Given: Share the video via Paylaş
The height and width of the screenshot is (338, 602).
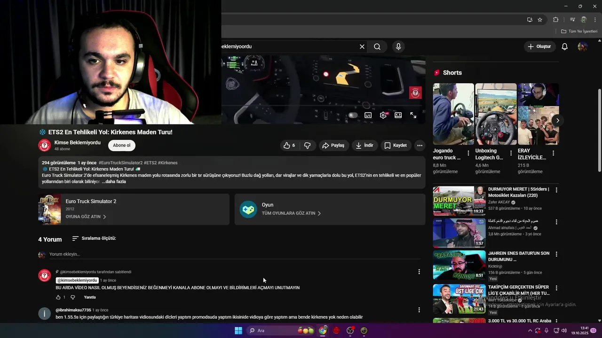Looking at the screenshot, I should (x=333, y=146).
